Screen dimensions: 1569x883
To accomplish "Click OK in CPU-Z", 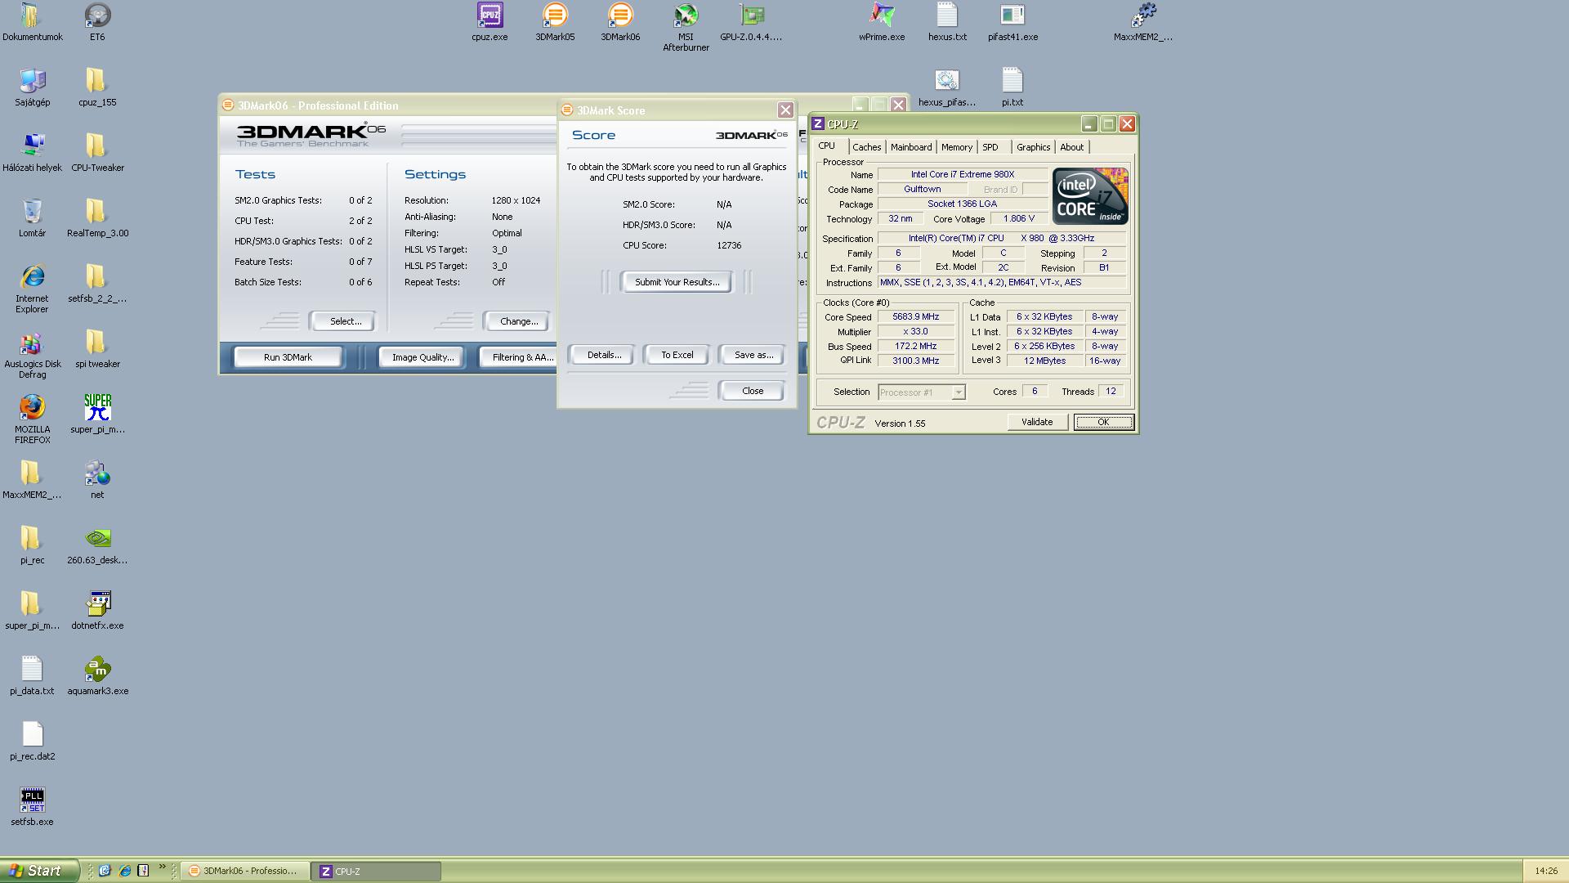I will click(x=1103, y=422).
